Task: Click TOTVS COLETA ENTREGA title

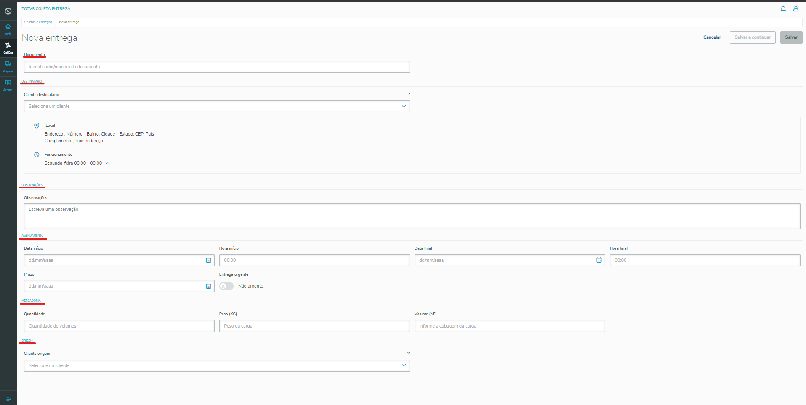Action: point(46,8)
